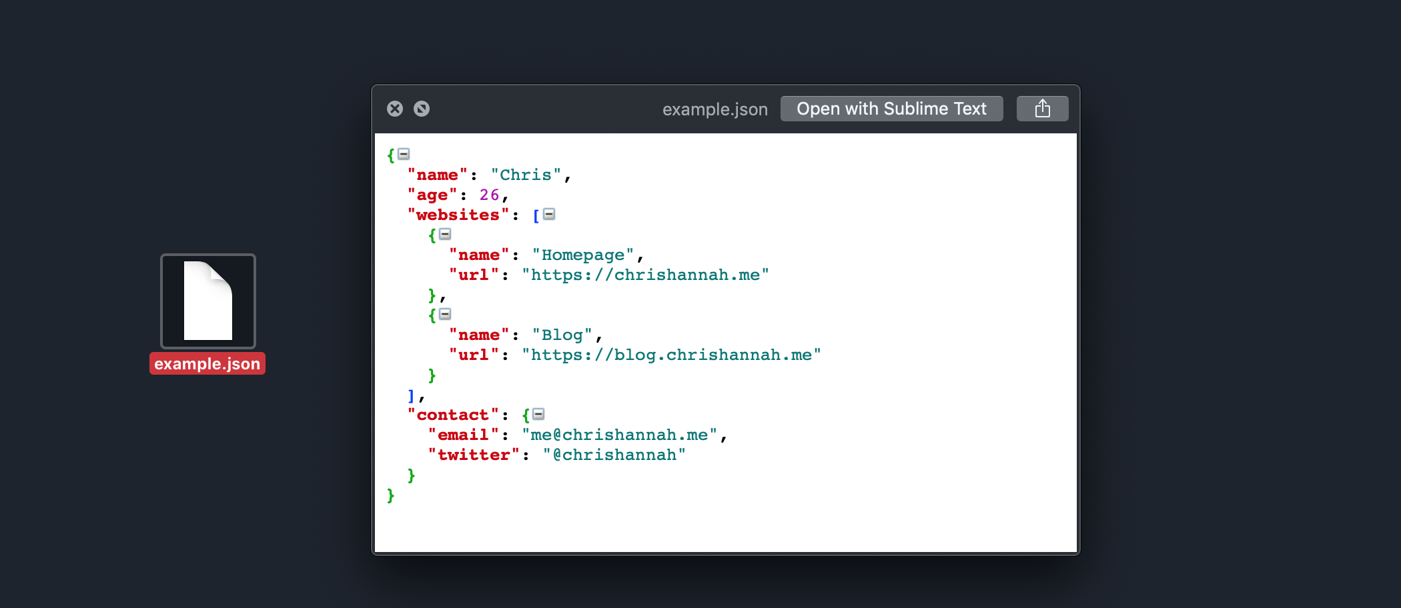Click the "email" key
This screenshot has width=1401, height=608.
(464, 435)
